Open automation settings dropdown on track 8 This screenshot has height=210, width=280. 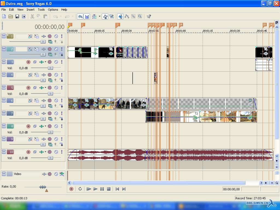pyautogui.click(x=46, y=126)
